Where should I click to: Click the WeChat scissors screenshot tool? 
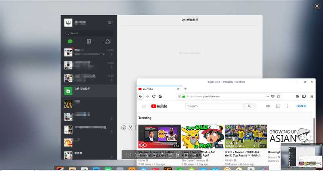pyautogui.click(x=130, y=127)
